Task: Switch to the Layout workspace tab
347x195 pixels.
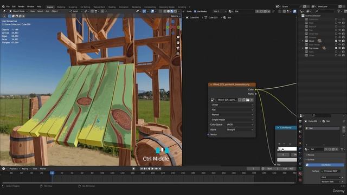Action: click(x=50, y=7)
